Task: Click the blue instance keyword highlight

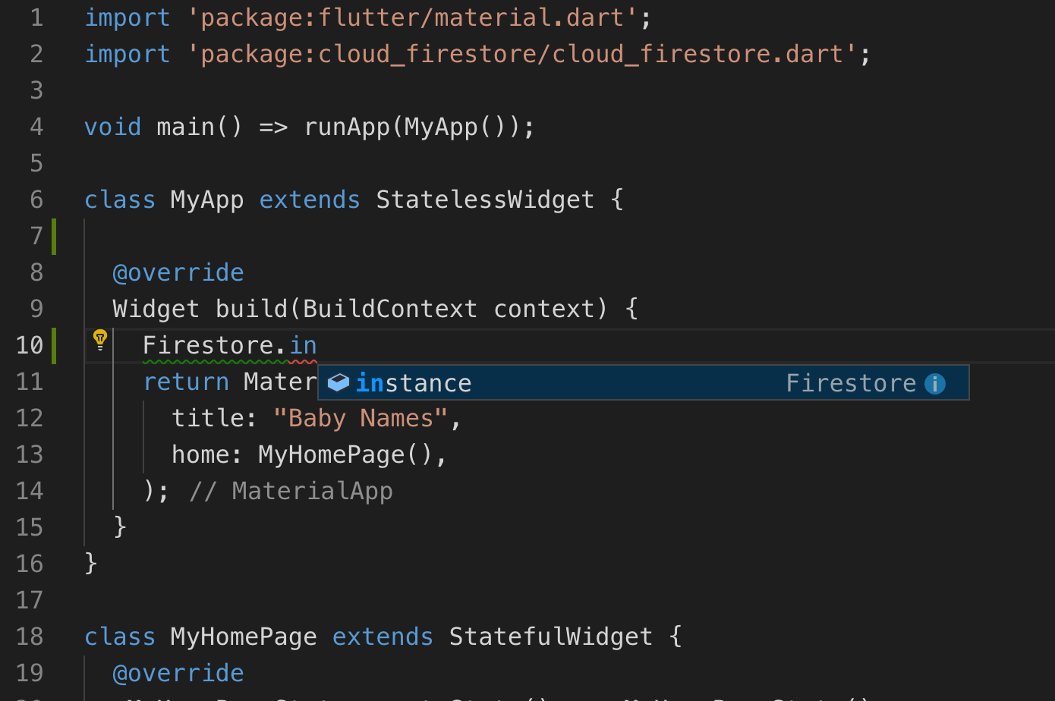Action: pos(370,382)
